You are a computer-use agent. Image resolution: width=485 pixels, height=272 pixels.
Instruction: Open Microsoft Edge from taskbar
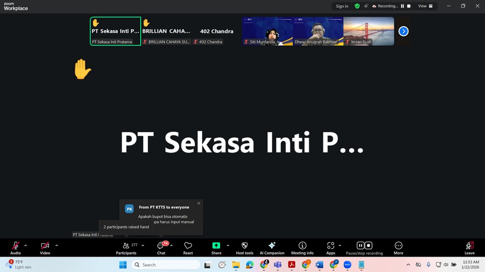(250, 265)
